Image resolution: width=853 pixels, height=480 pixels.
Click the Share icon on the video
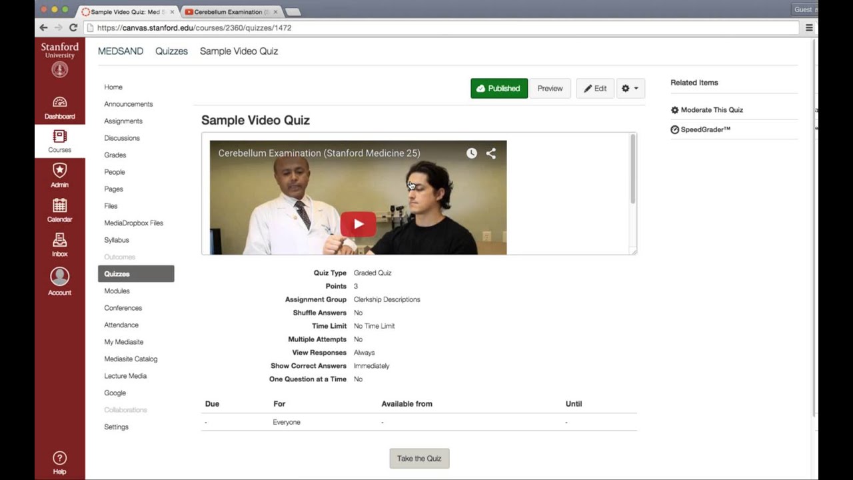[491, 153]
